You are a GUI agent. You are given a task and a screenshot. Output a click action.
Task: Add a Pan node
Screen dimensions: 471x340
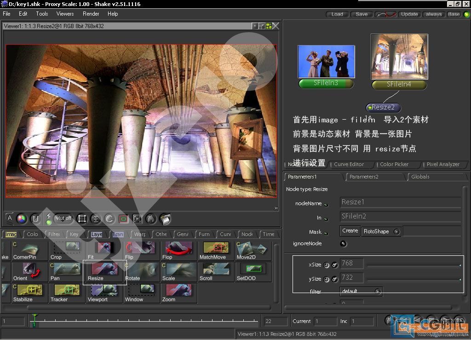[x=67, y=272]
